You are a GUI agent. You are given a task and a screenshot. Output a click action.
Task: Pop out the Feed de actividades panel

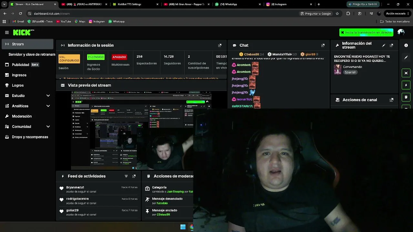pyautogui.click(x=134, y=176)
